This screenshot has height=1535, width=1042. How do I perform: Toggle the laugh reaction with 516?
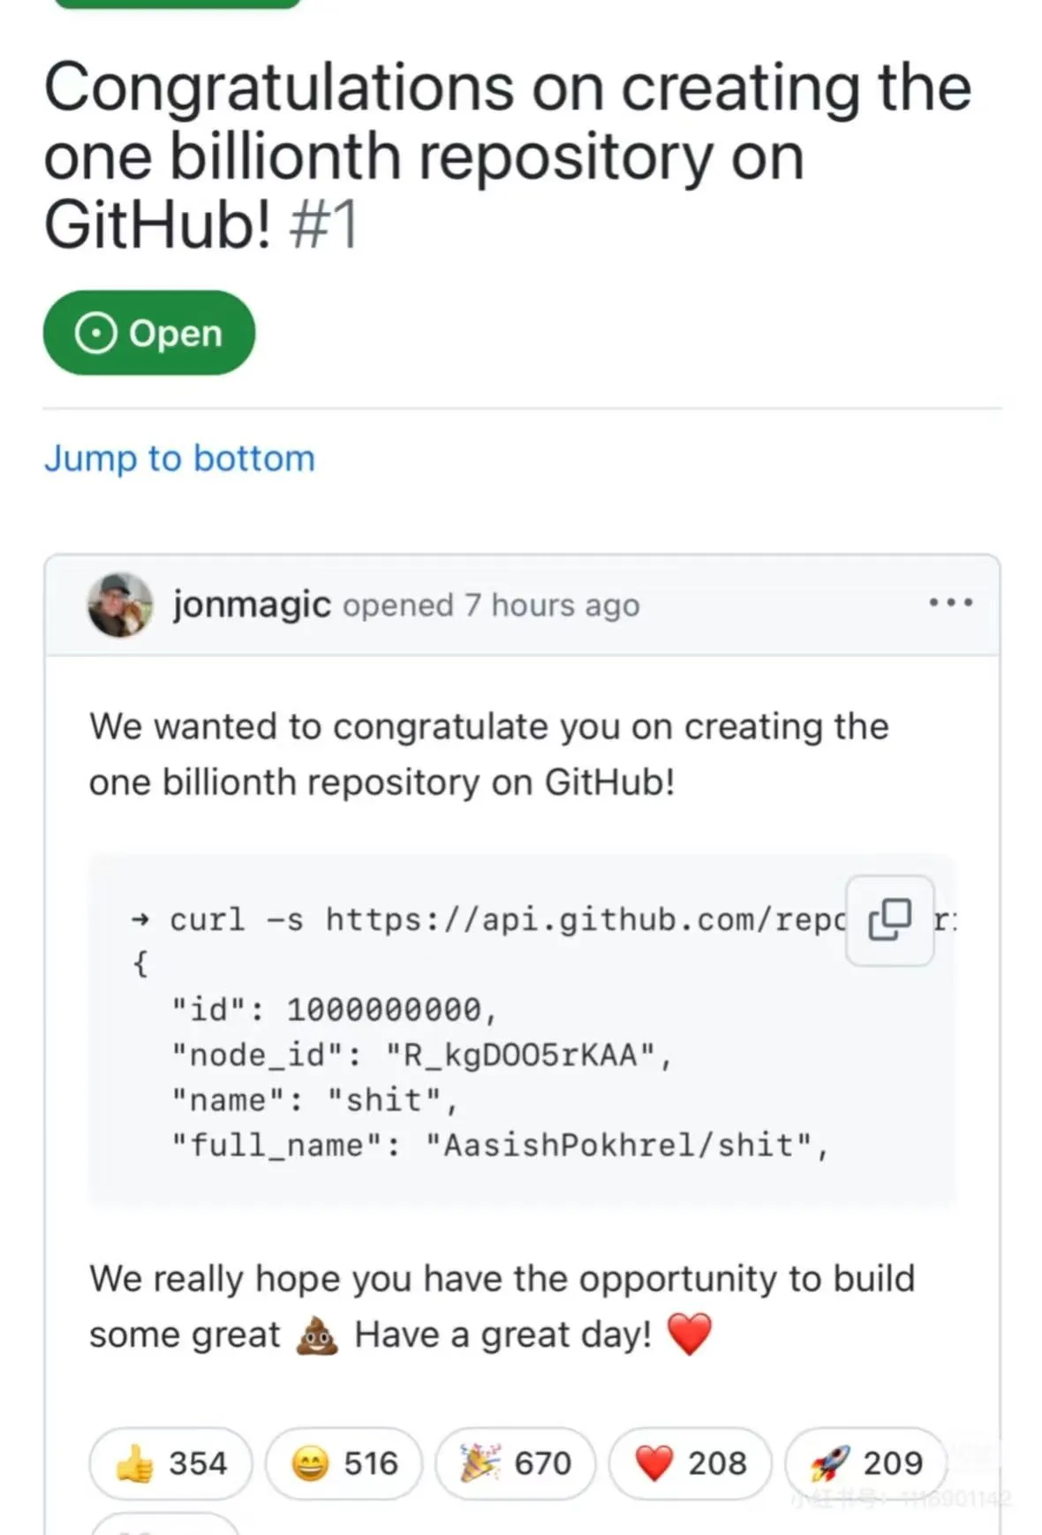pyautogui.click(x=344, y=1463)
